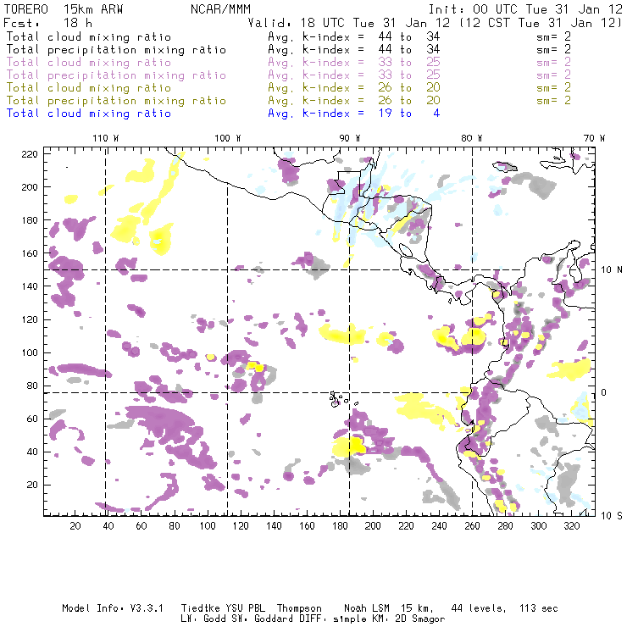627x627 pixels.
Task: Click the "0" equator latitude label
Action: pos(604,392)
